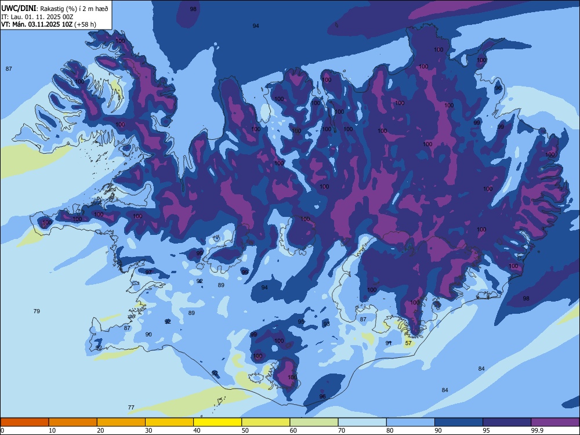Select the legend tick label 50
Screen dimensions: 580x435
coord(245,430)
